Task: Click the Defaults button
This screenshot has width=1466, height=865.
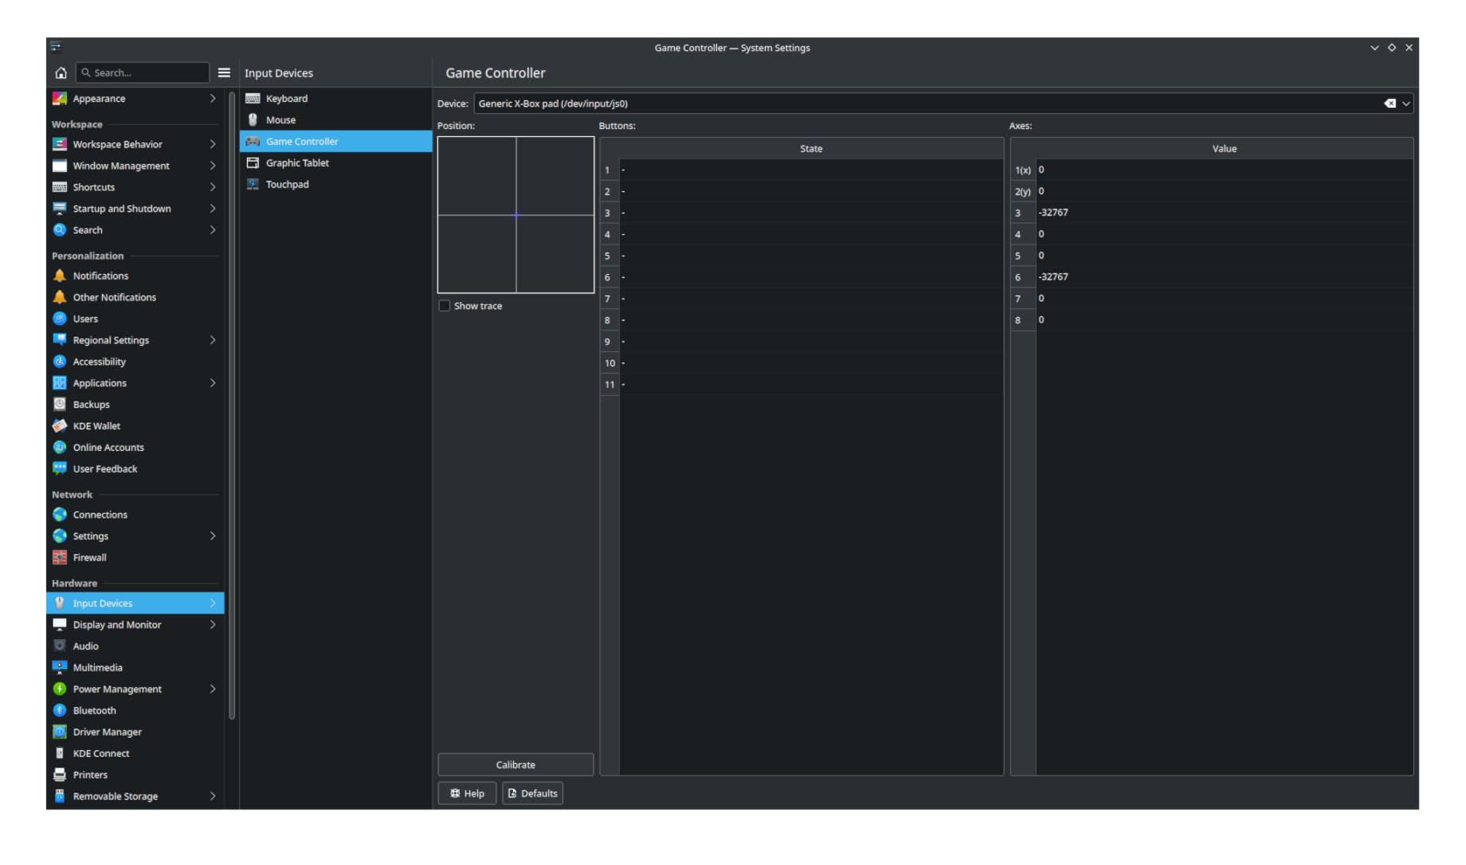Action: (x=532, y=793)
